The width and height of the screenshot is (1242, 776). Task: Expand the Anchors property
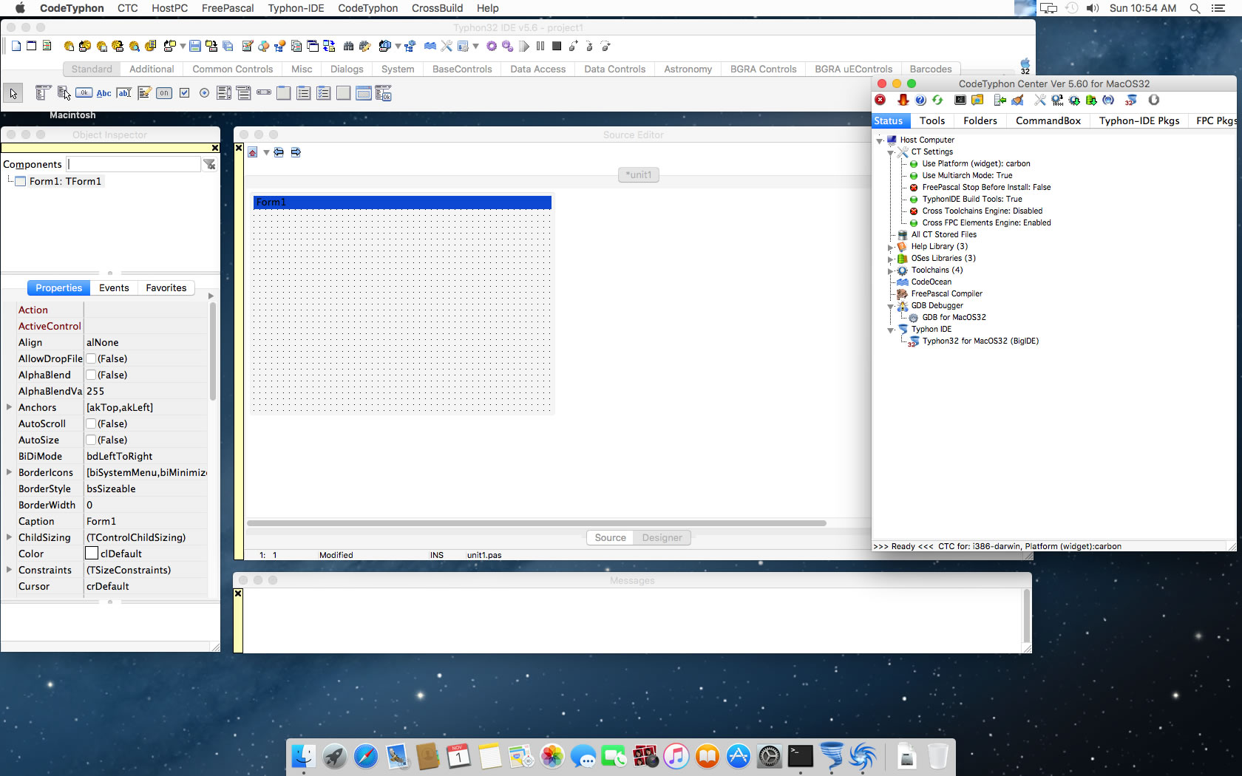(x=9, y=407)
